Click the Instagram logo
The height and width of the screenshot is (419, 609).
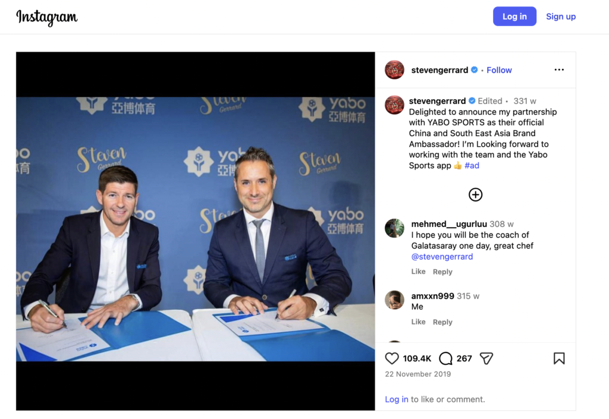click(x=46, y=17)
